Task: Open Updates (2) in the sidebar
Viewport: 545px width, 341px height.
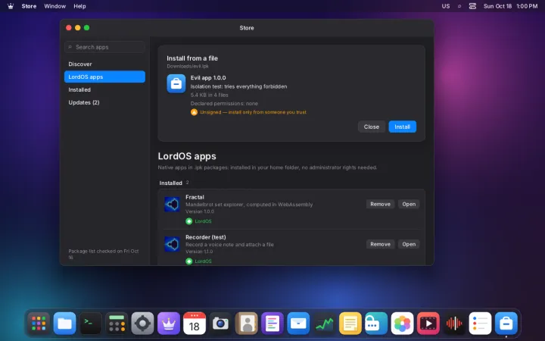Action: tap(104, 102)
